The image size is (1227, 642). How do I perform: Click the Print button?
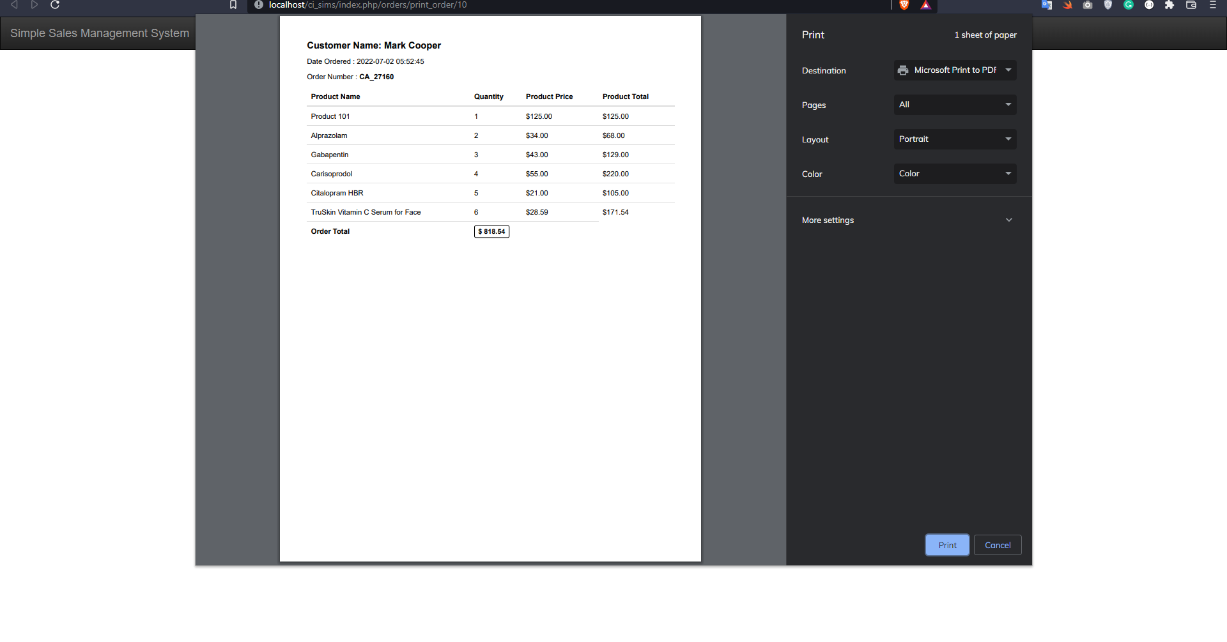(x=947, y=545)
